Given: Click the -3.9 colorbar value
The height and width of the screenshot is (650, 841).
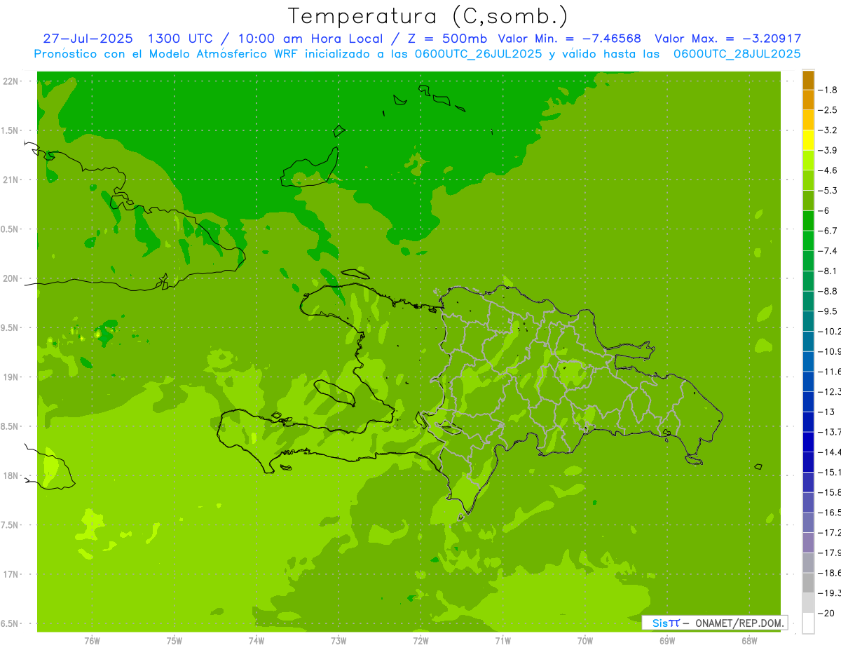Looking at the screenshot, I should [x=828, y=150].
